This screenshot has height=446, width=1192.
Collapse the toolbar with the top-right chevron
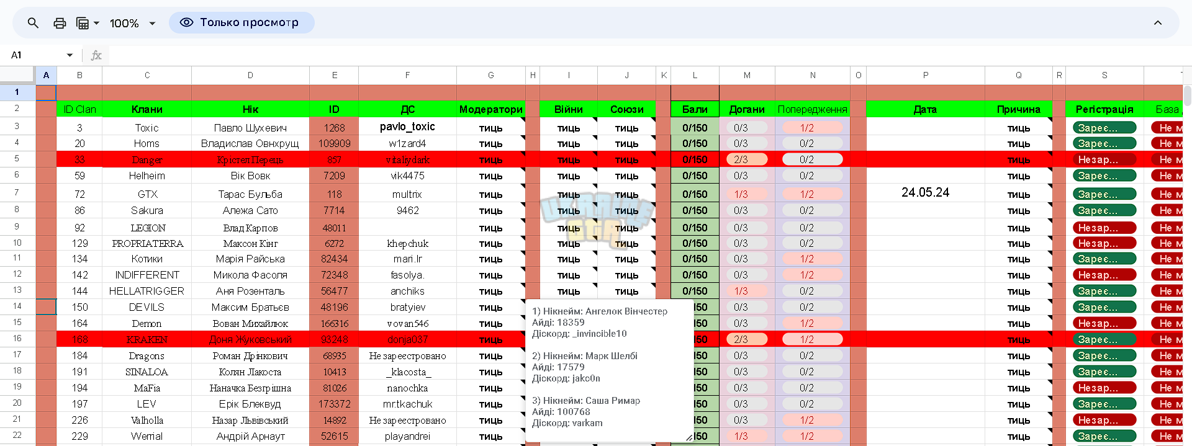tap(1158, 23)
